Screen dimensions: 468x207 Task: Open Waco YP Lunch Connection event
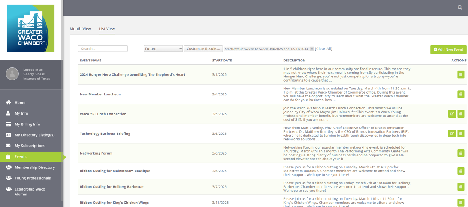(103, 114)
